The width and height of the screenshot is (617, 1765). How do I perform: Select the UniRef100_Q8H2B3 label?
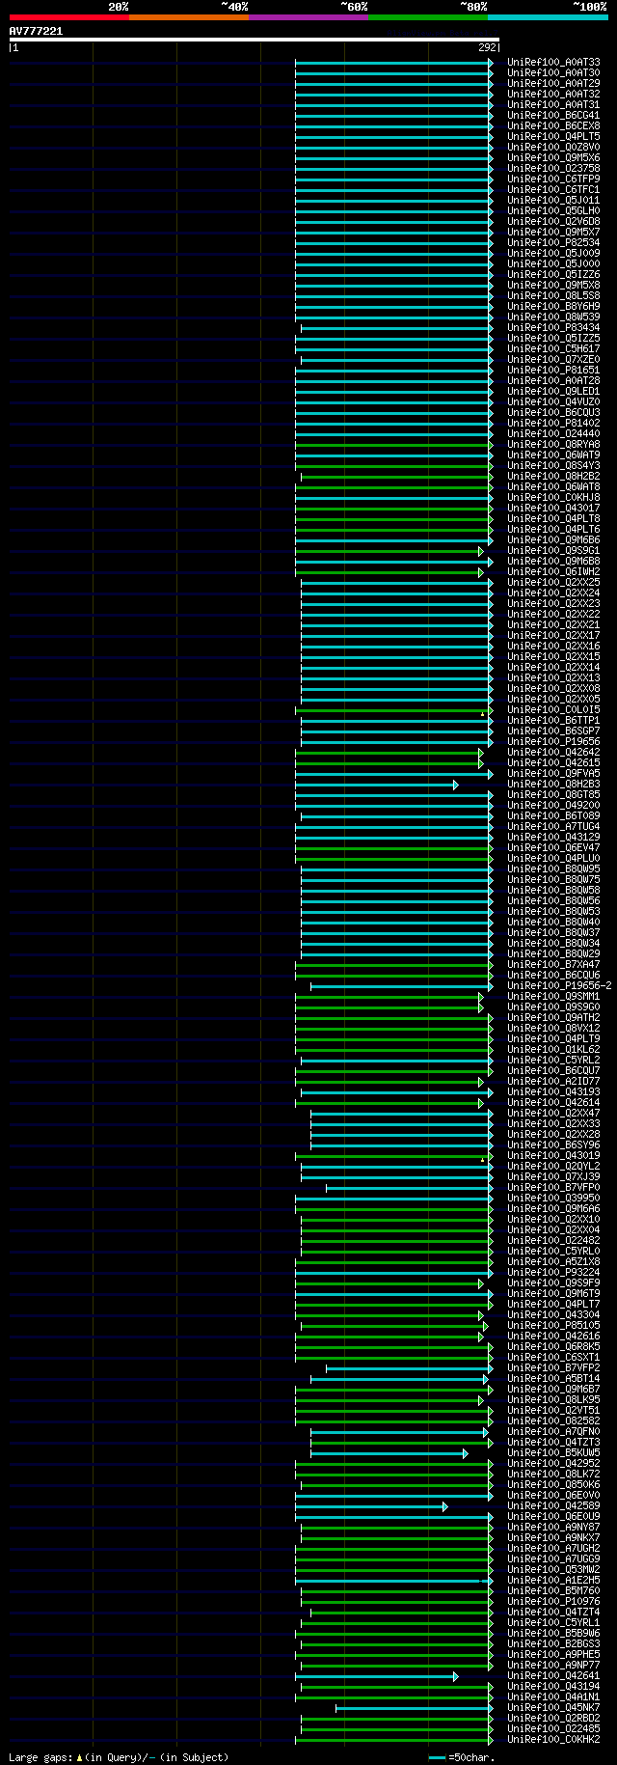tap(553, 785)
